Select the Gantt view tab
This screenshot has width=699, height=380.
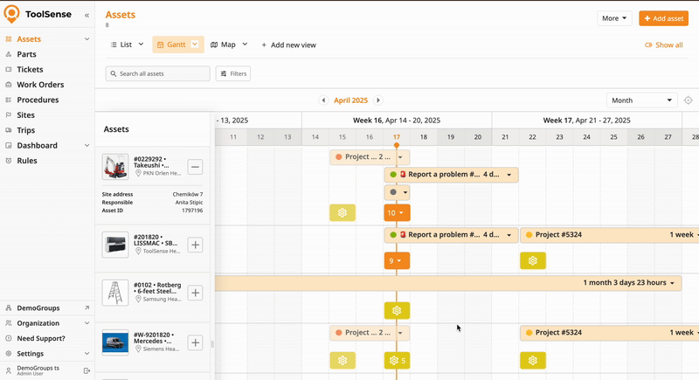click(171, 45)
